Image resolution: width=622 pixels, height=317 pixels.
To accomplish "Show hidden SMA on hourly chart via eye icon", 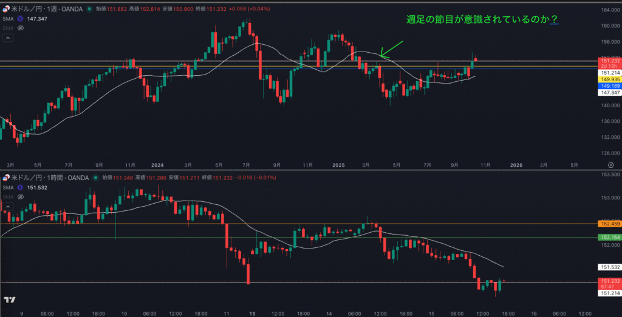I will 20,196.
